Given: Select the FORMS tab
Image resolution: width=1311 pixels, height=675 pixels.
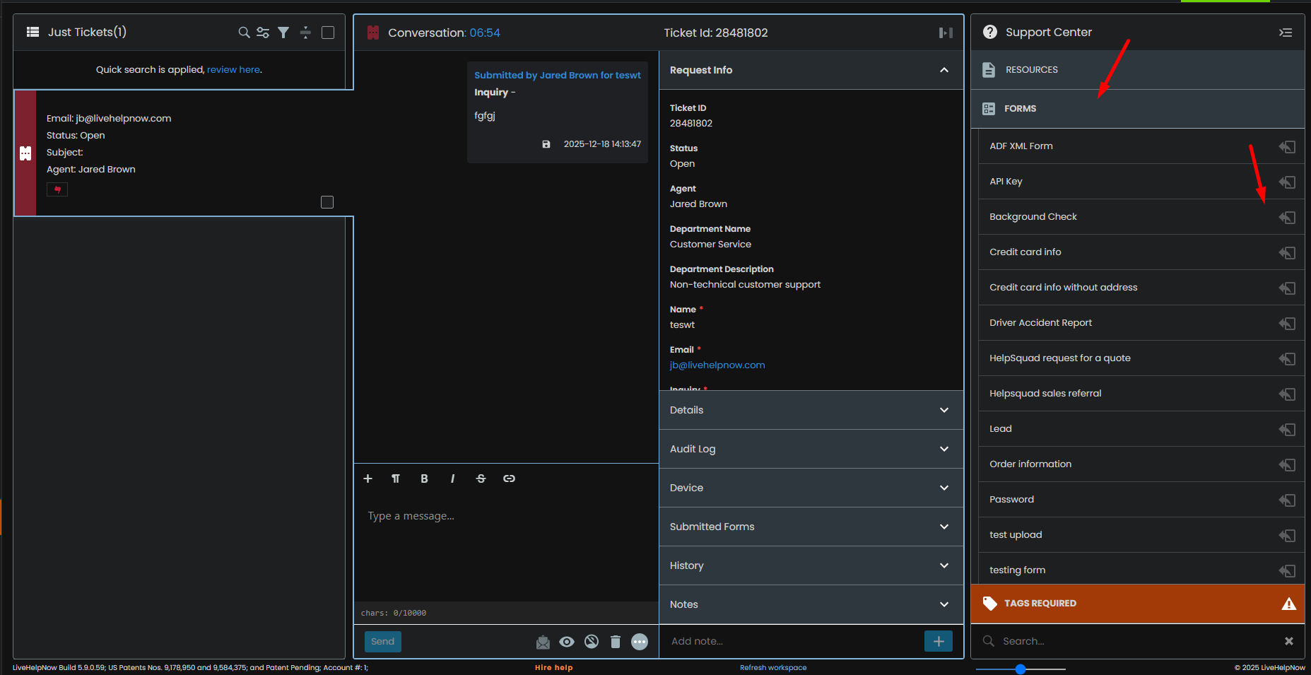Looking at the screenshot, I should tap(1020, 109).
